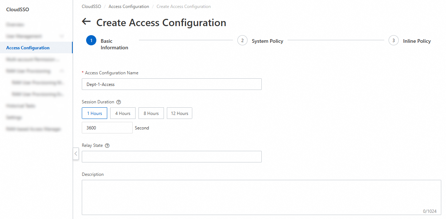
Task: Pick the 8 Hours session duration
Action: click(151, 113)
